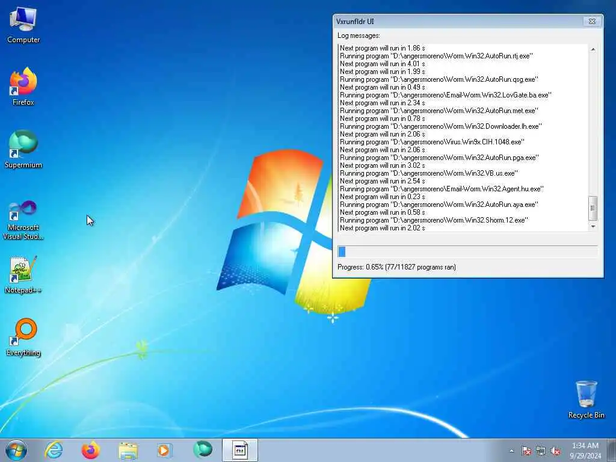The image size is (616, 462).
Task: Click the log line for Worm.Win32.AutoRun.rtj.exe
Action: (x=436, y=56)
